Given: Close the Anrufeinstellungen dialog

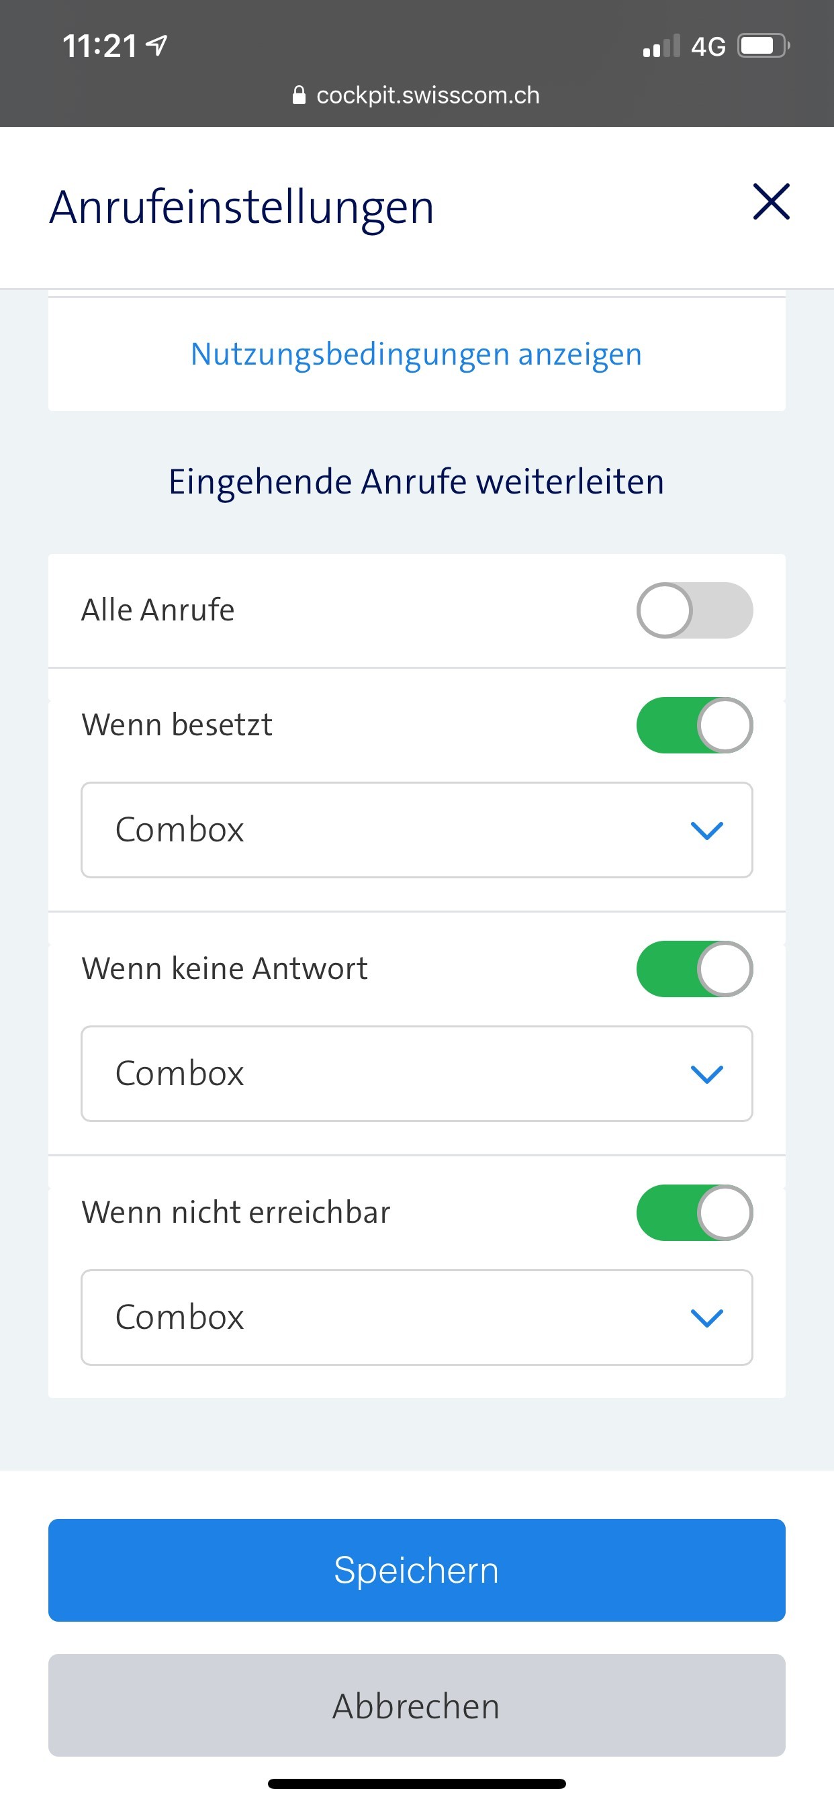Looking at the screenshot, I should click(771, 202).
